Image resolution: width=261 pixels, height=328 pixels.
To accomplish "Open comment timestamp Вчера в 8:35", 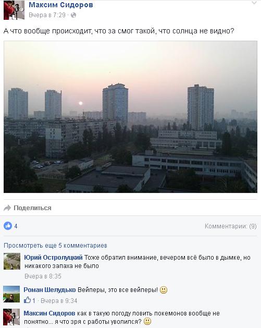I will coord(43,276).
